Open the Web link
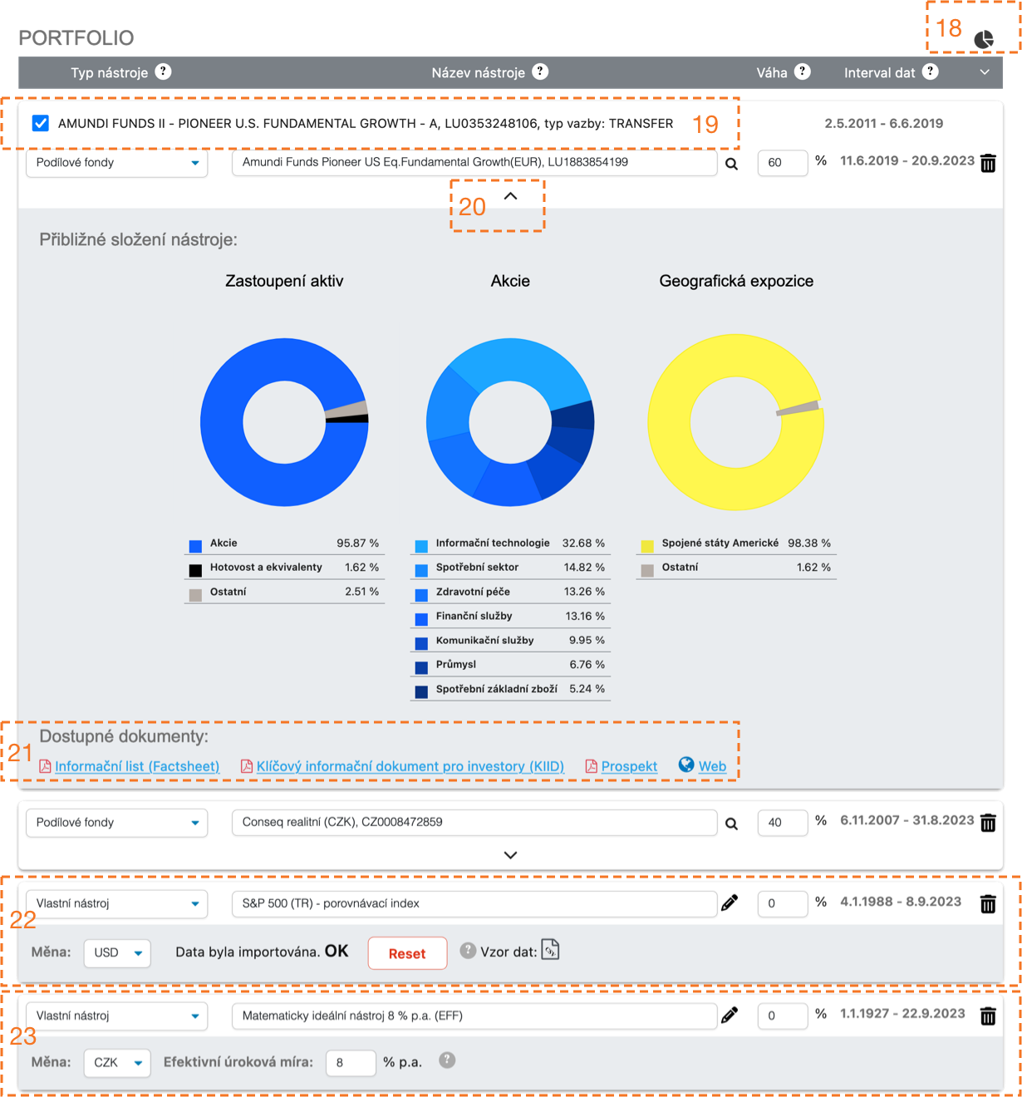Screen dimensions: 1022x1097 pyautogui.click(x=712, y=766)
